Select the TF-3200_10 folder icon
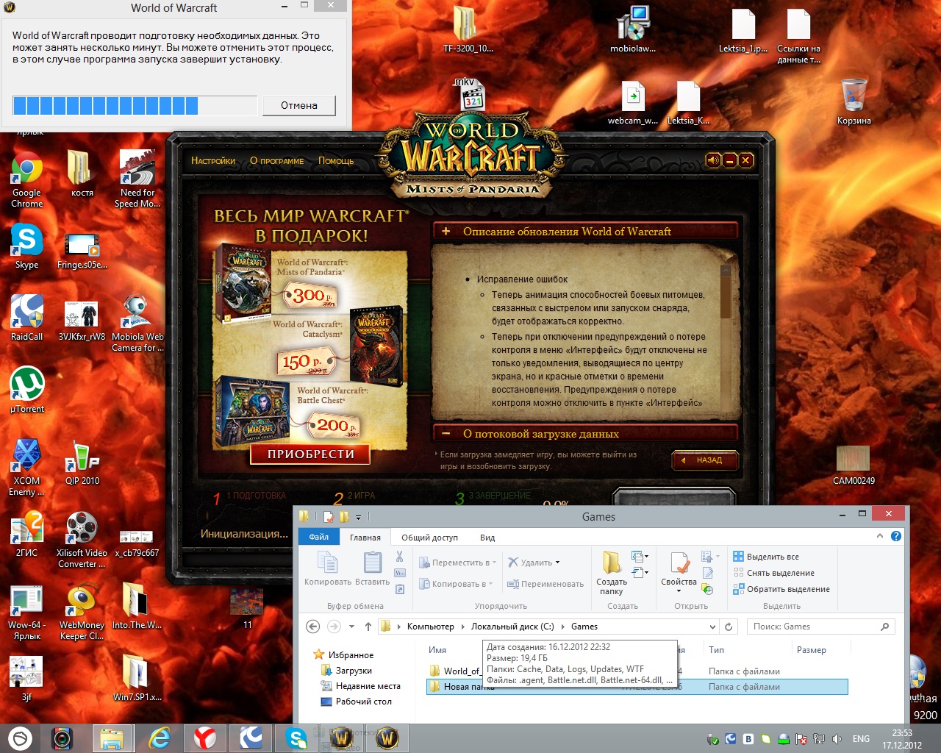The image size is (941, 753). point(468,29)
